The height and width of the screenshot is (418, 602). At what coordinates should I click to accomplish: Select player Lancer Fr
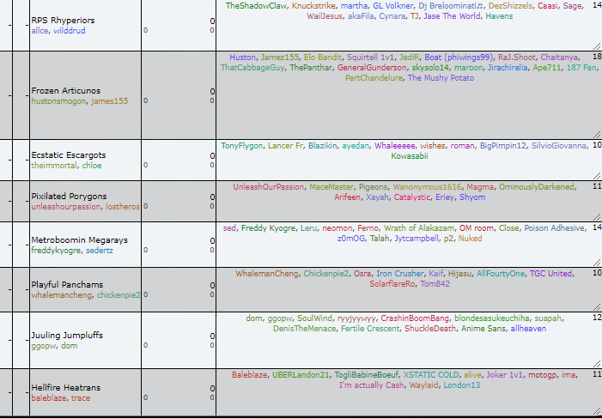coord(286,146)
